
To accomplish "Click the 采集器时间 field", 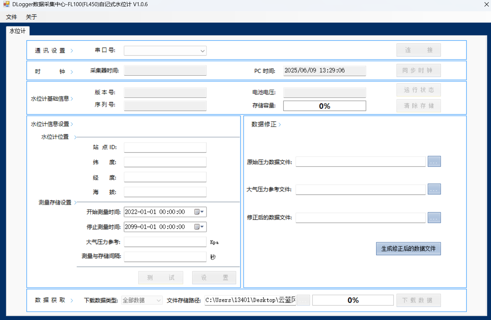I will click(165, 70).
